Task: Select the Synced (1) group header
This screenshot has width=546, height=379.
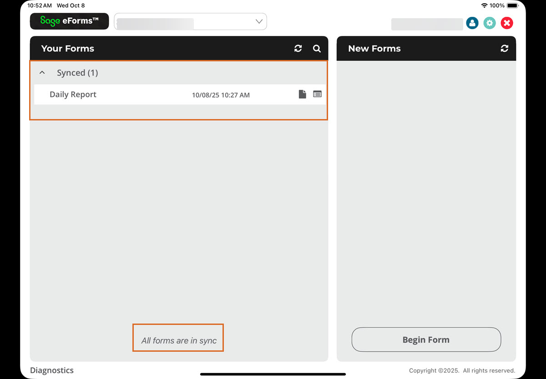Action: click(x=77, y=73)
